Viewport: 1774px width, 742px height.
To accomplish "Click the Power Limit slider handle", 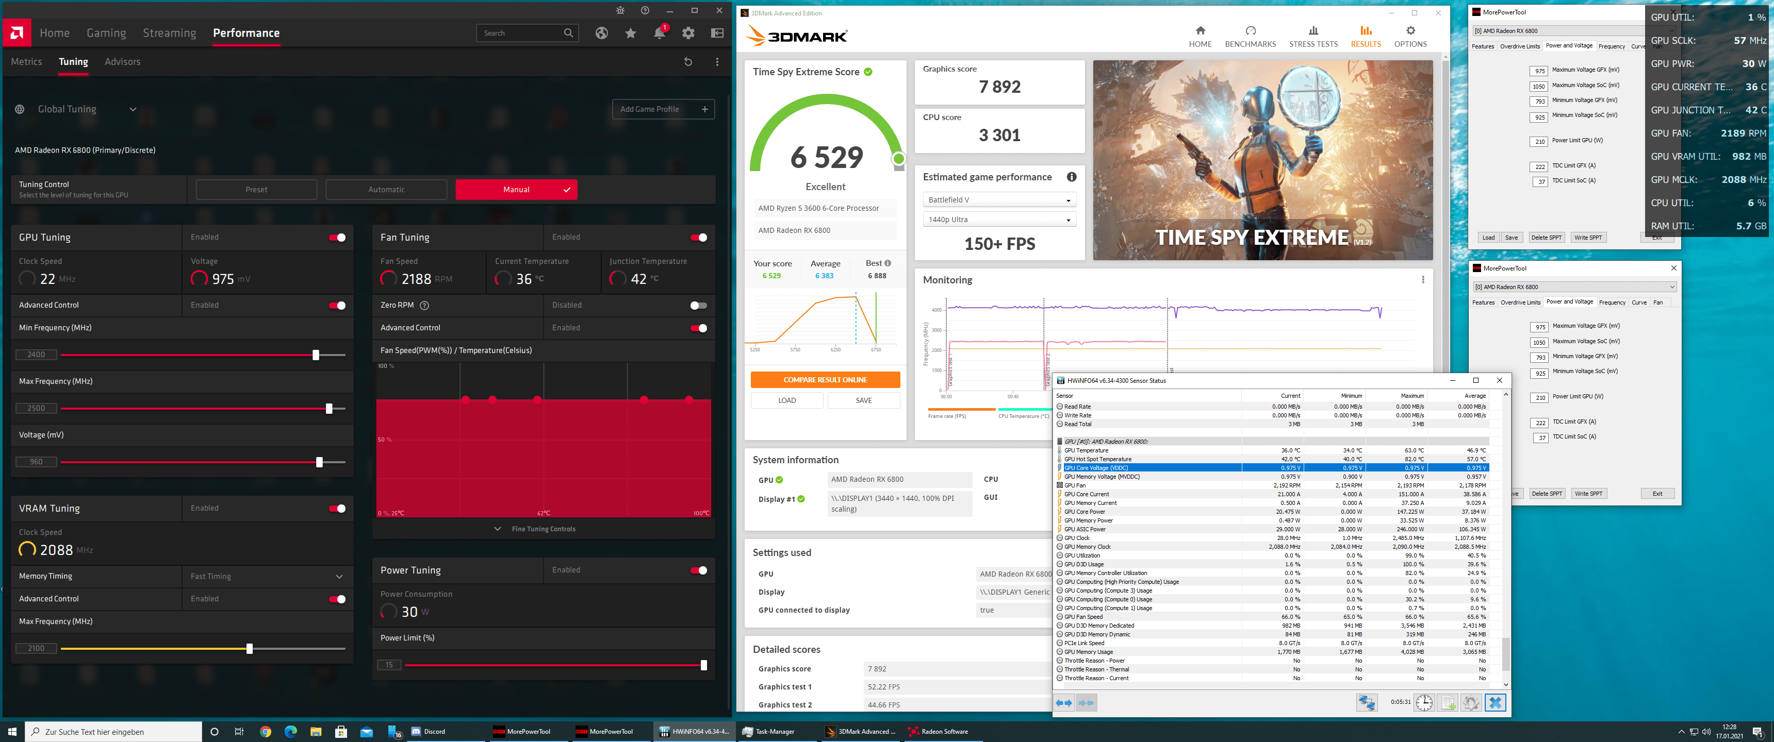I will (x=703, y=666).
